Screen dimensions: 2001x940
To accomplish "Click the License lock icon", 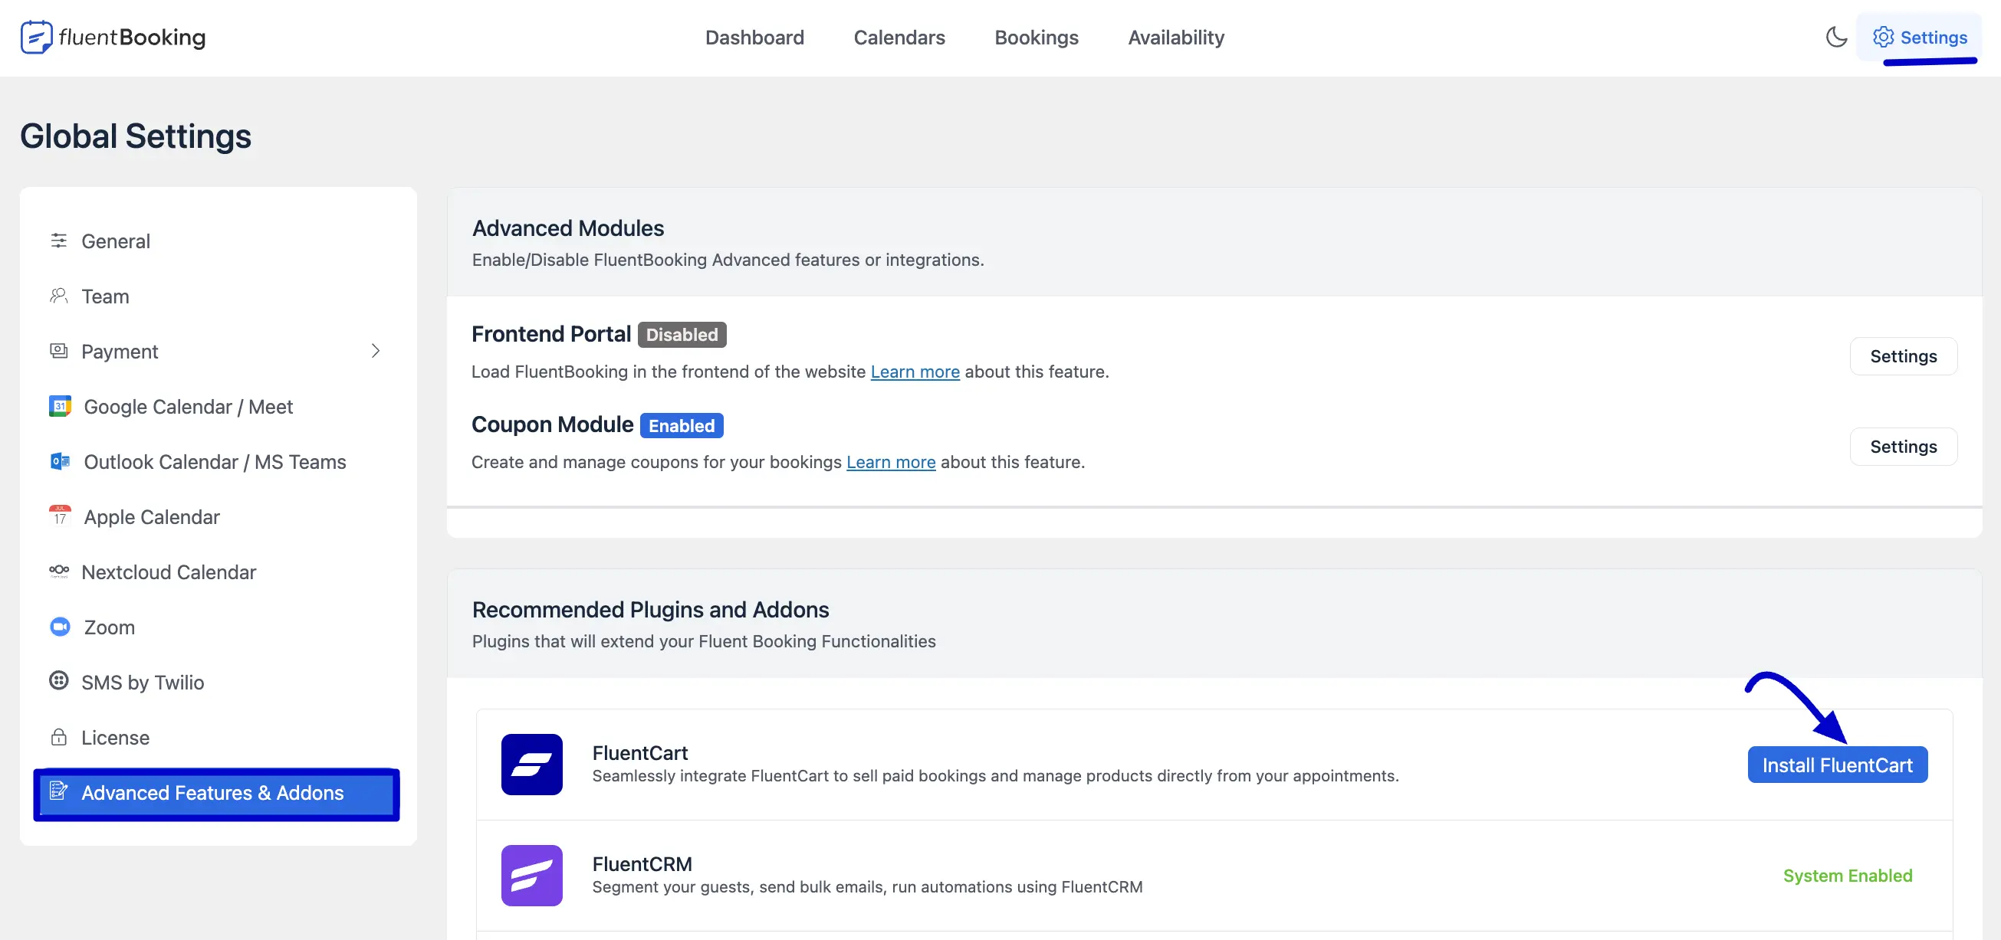I will pyautogui.click(x=59, y=737).
